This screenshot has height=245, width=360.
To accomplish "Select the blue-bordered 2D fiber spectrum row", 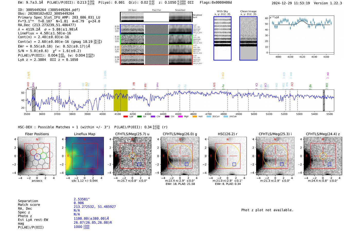I will (156, 29).
